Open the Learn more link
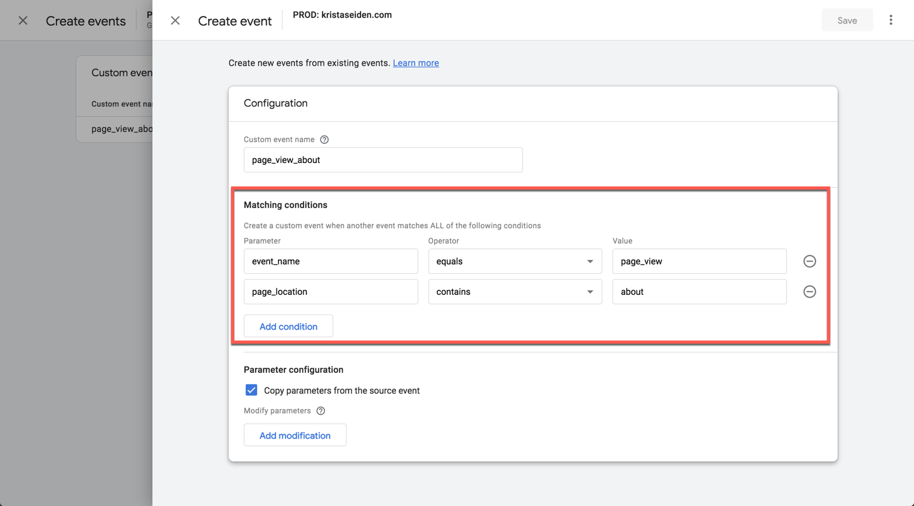The image size is (914, 506). [x=416, y=63]
